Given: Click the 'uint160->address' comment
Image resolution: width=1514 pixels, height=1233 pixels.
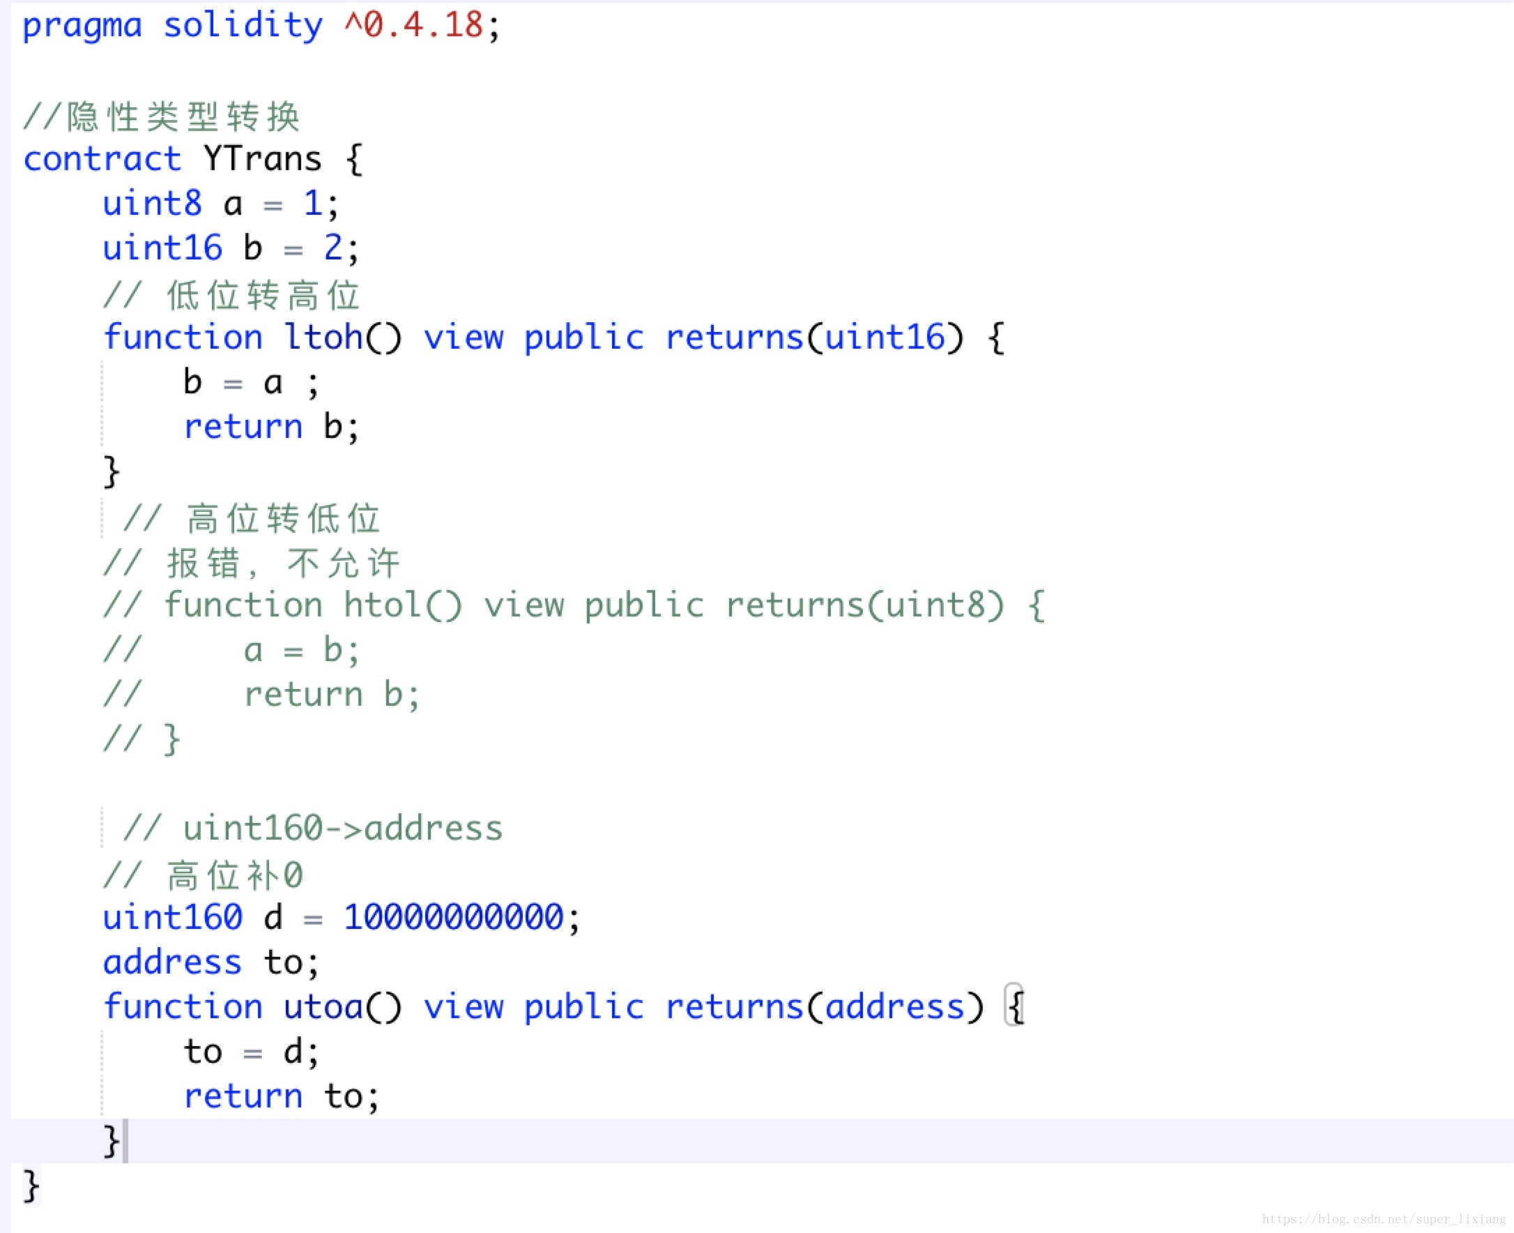Looking at the screenshot, I should click(342, 829).
